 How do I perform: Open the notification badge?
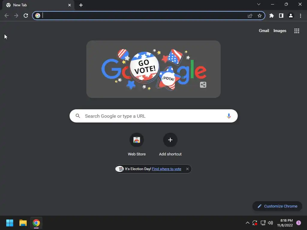299,223
